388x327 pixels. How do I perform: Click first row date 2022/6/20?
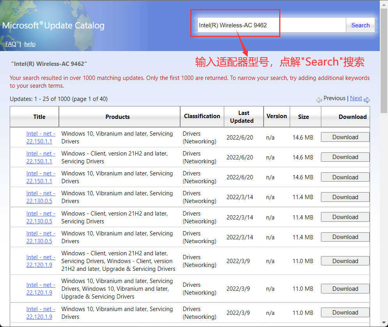pos(240,138)
